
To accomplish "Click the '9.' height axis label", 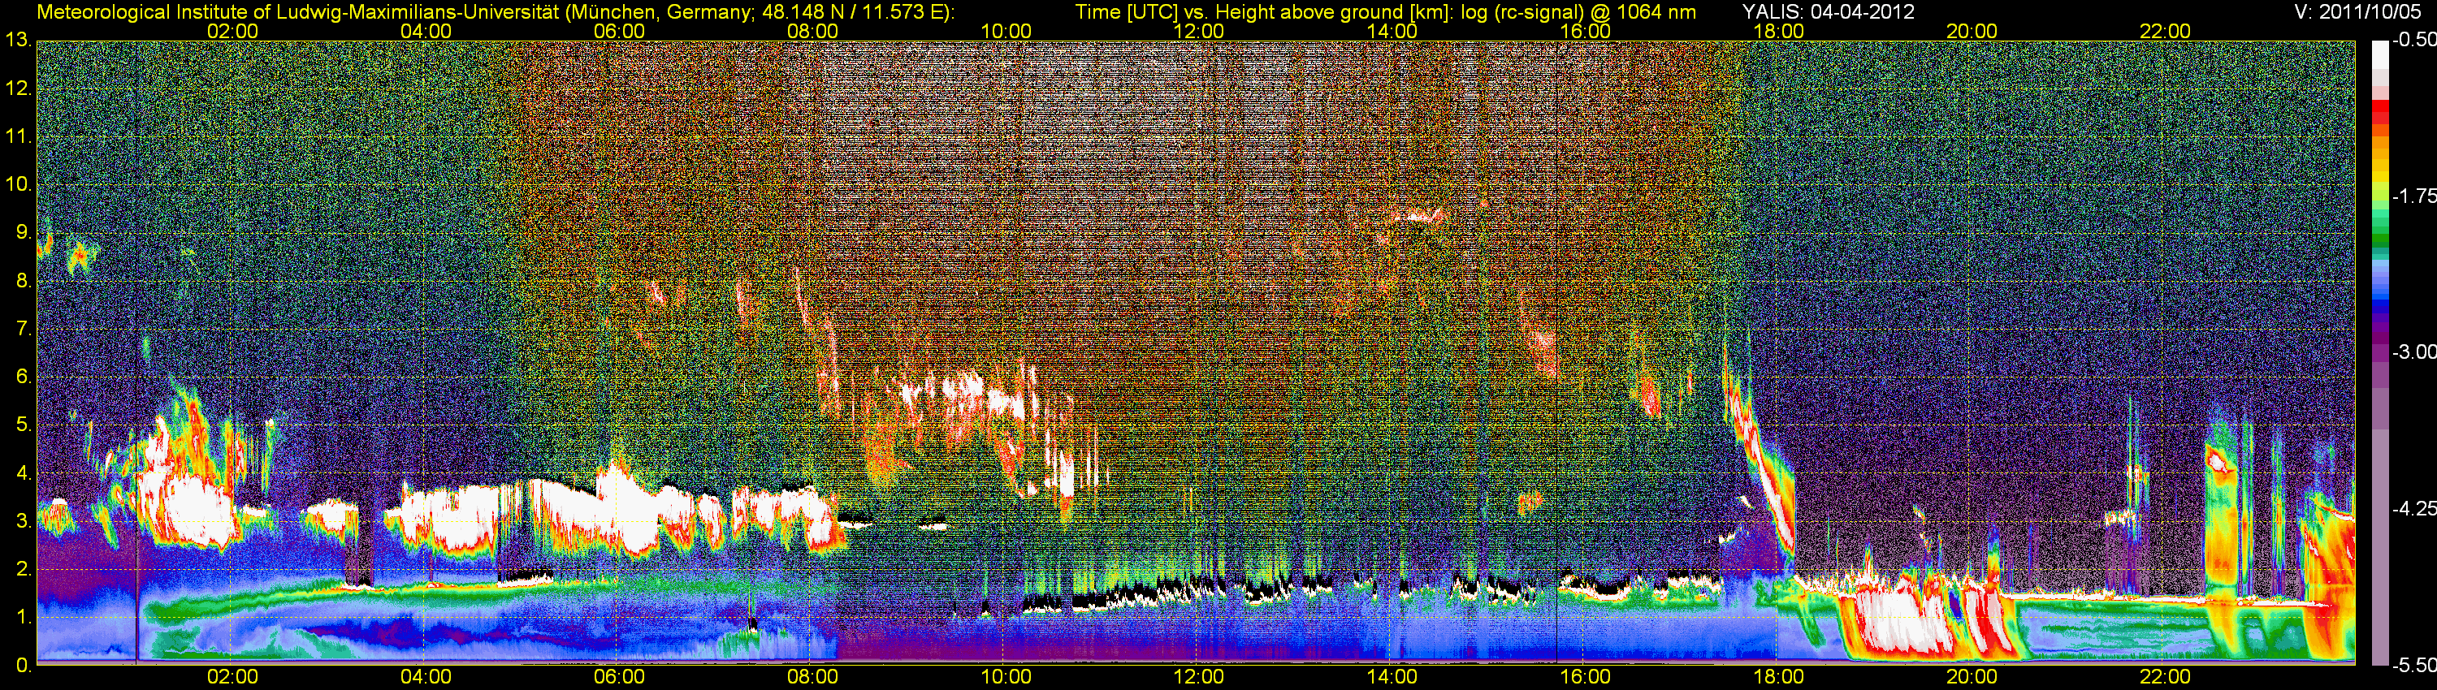I will tap(23, 232).
